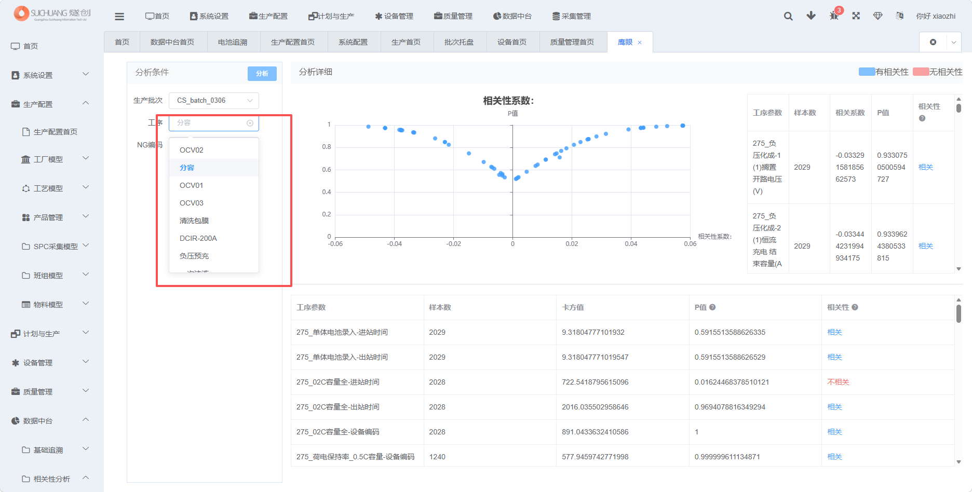Select OCV01 from the 工序 dropdown list
Image resolution: width=972 pixels, height=492 pixels.
(x=214, y=185)
